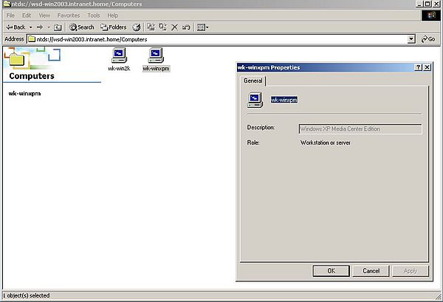The height and width of the screenshot is (302, 443).
Task: Open the Views dropdown button
Action: point(203,27)
